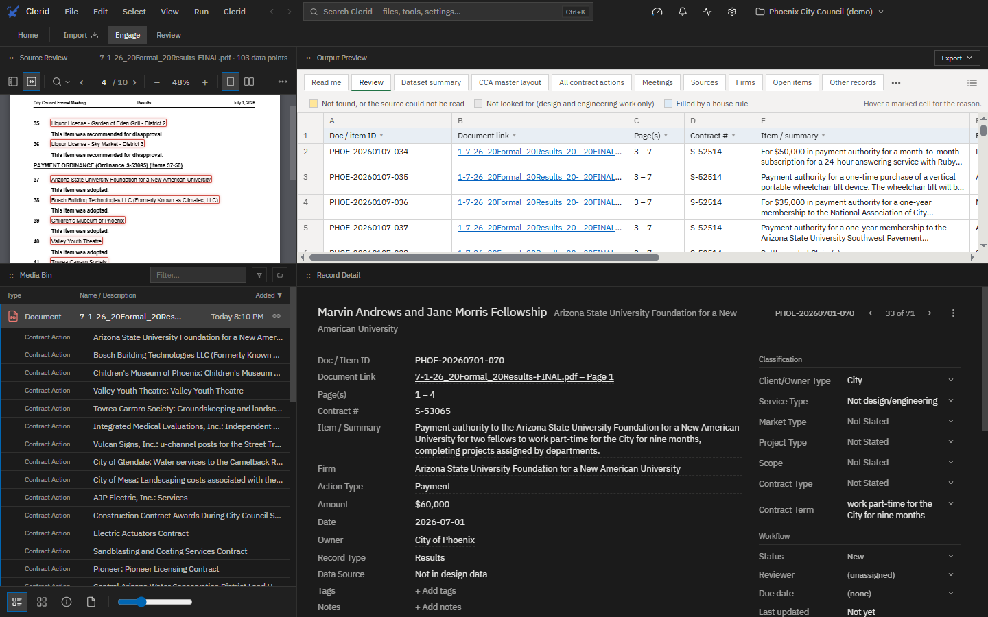The height and width of the screenshot is (617, 988).
Task: Switch Media Bin to list view
Action: point(17,602)
